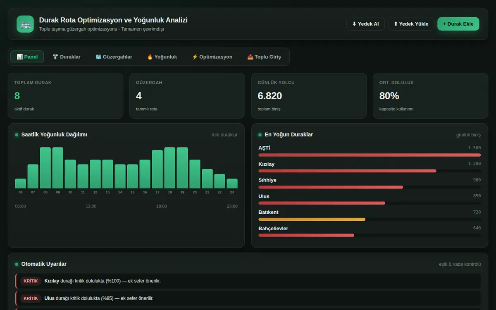496x310 pixels.
Task: Click the "tüm duraklar" chart label
Action: [x=224, y=135]
